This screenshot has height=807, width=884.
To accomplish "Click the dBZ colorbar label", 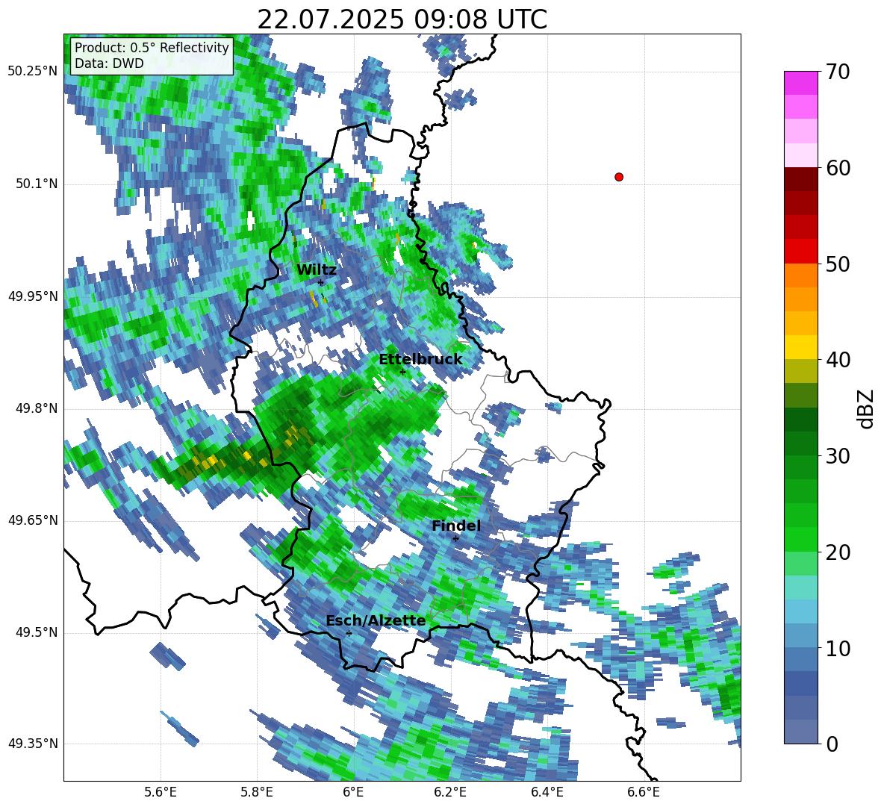I will [865, 408].
